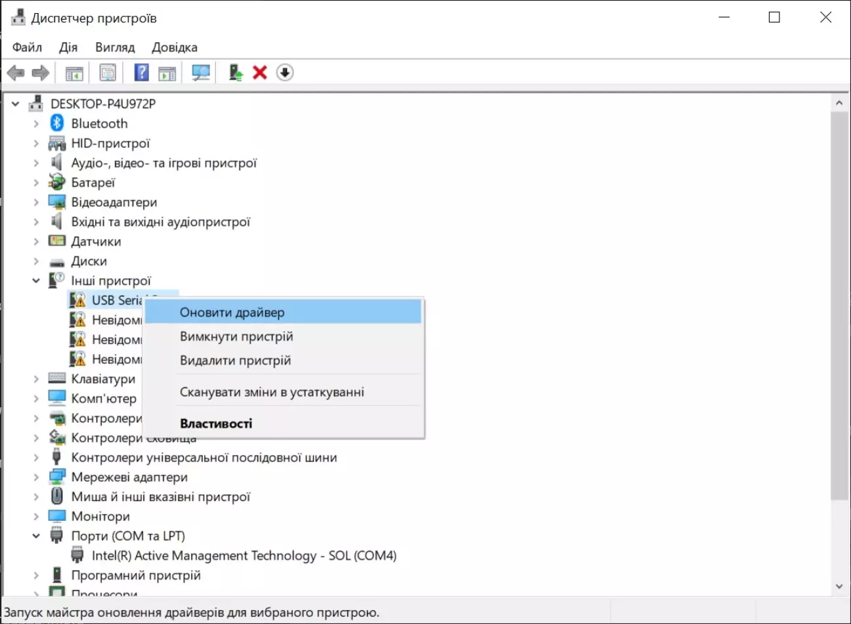The width and height of the screenshot is (851, 624).
Task: Expand the Мережеві адаптери category
Action: pos(36,478)
